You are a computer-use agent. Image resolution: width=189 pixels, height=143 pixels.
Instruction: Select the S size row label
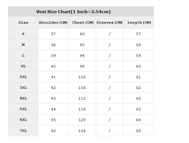(x=23, y=34)
